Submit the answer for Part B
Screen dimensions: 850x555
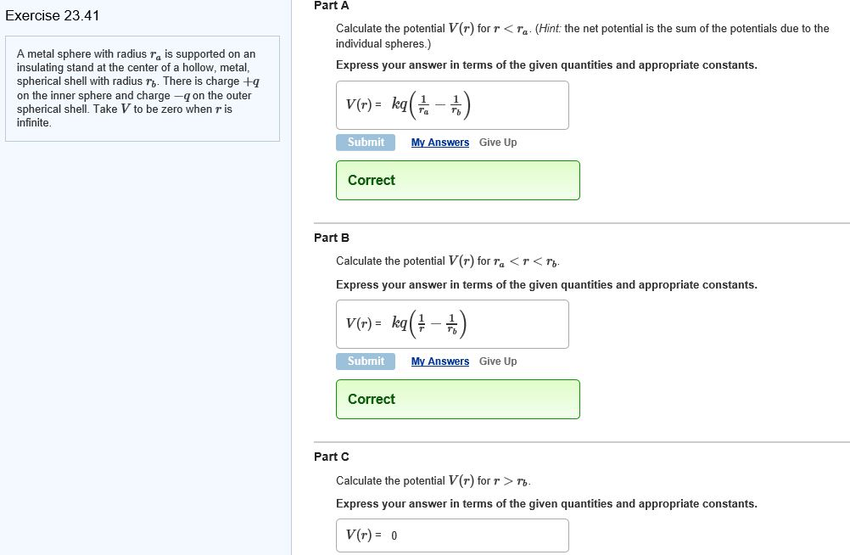pyautogui.click(x=365, y=361)
